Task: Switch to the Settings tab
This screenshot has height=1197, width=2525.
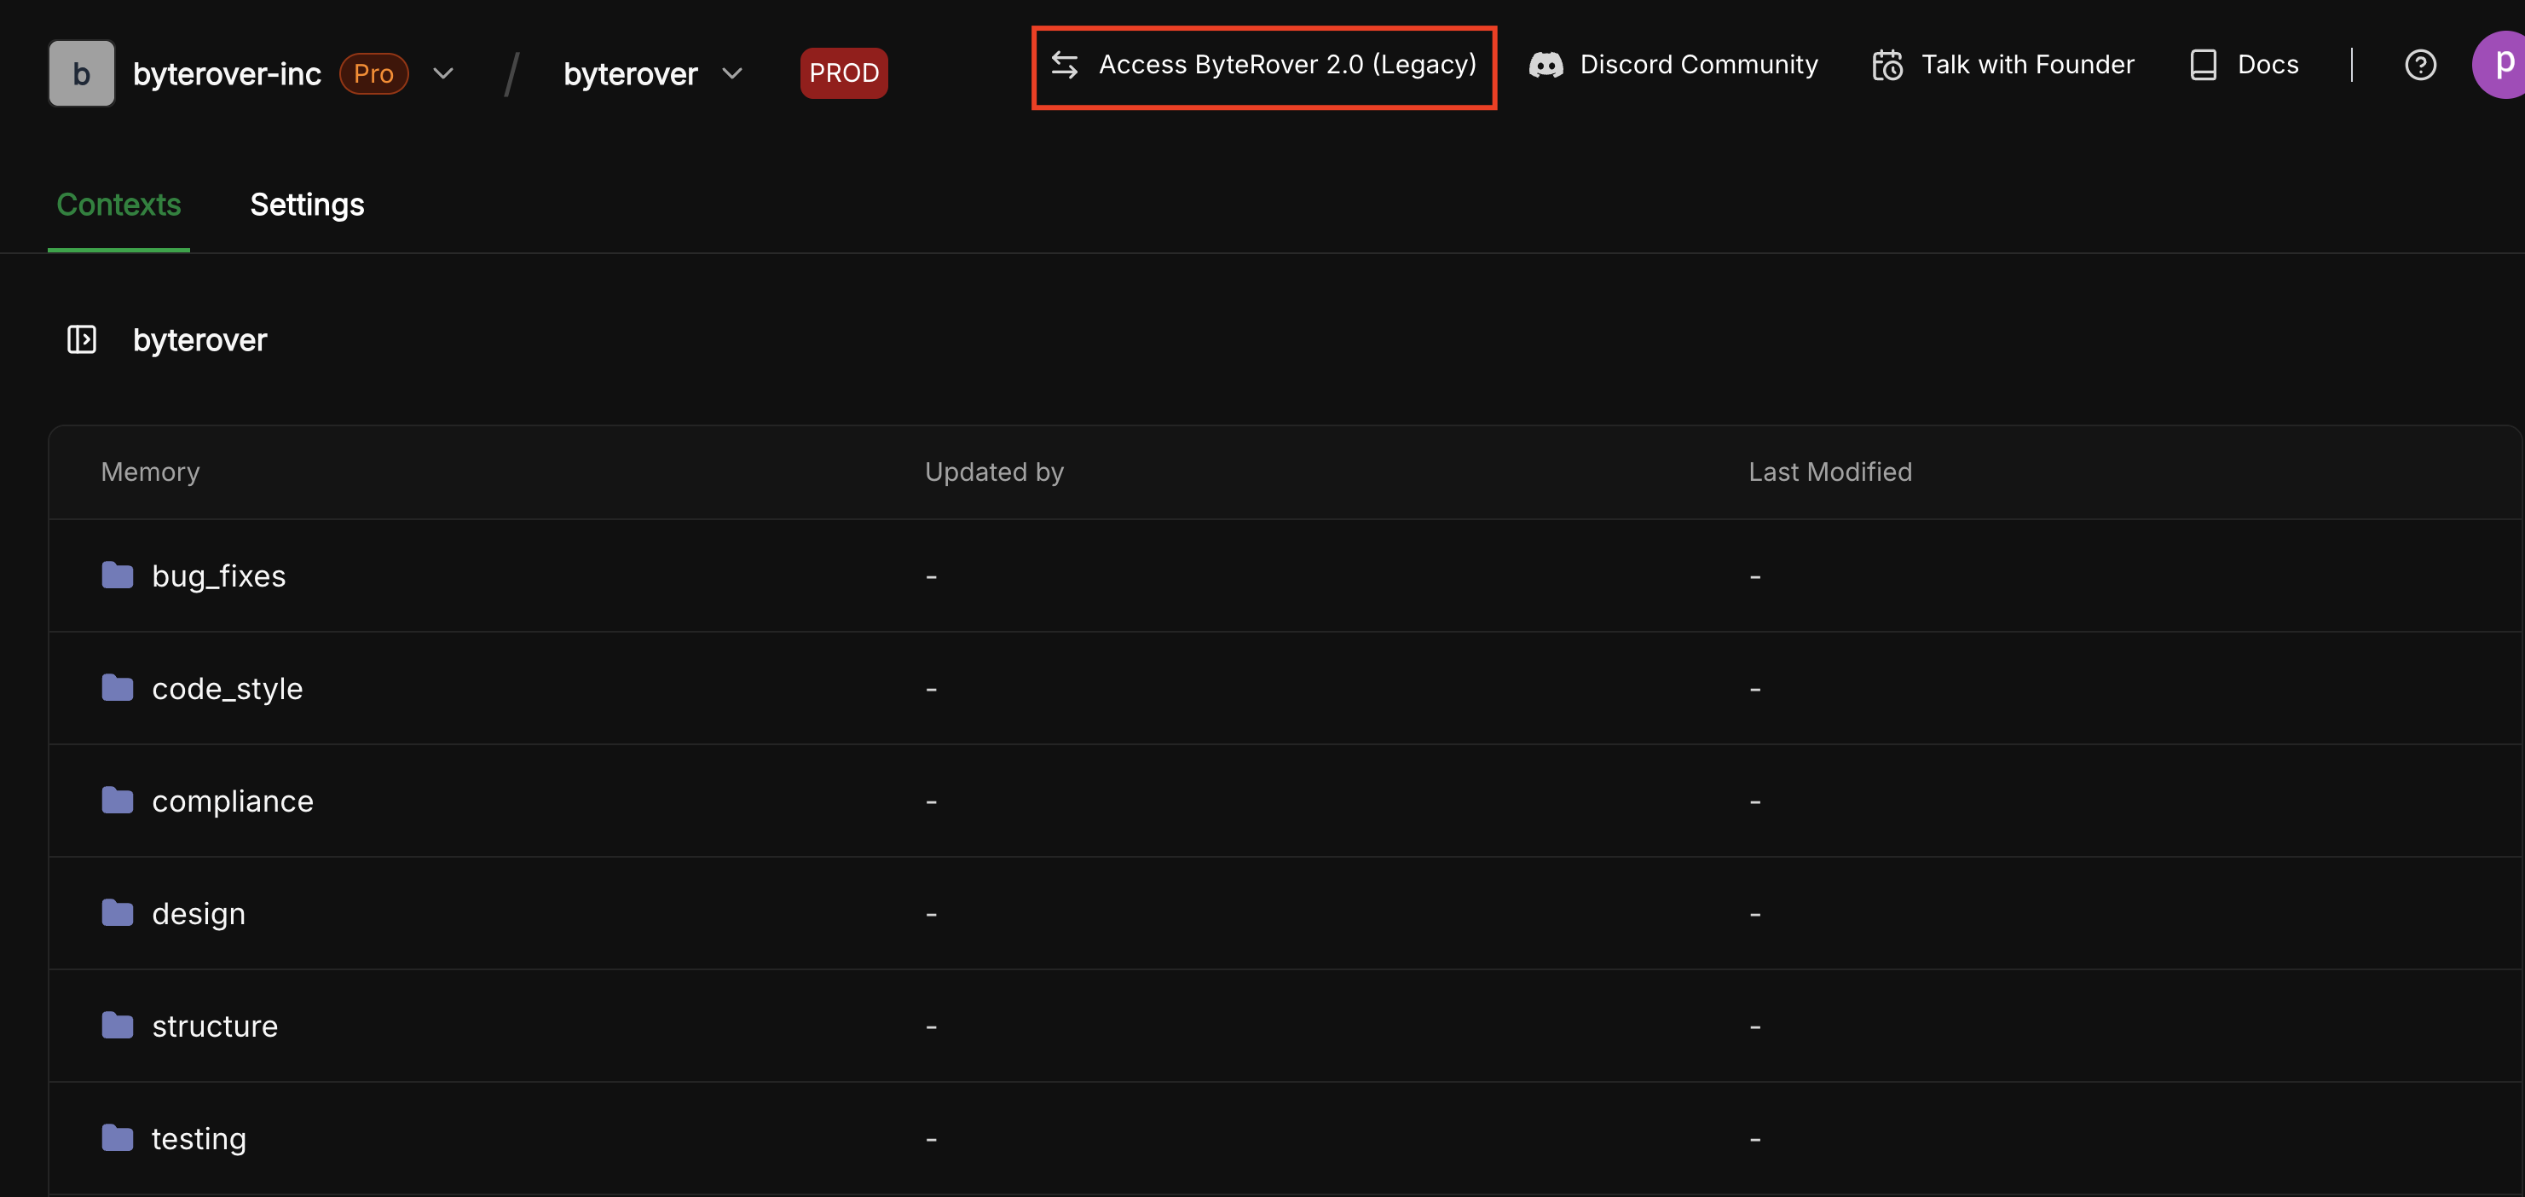Action: [307, 204]
